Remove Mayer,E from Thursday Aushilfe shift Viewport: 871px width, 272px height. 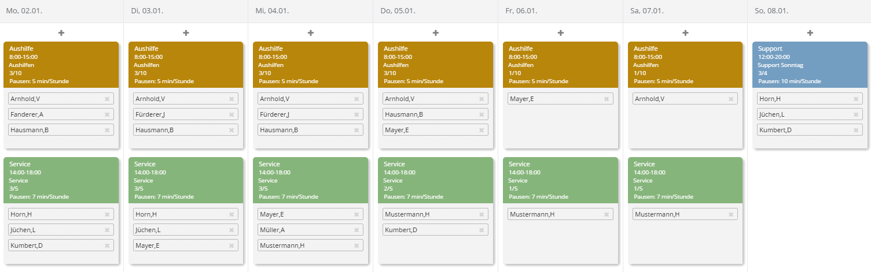click(x=482, y=130)
